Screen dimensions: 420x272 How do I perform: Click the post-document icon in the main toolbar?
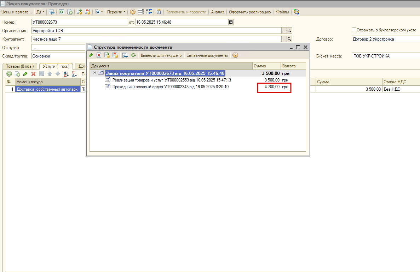point(79,12)
